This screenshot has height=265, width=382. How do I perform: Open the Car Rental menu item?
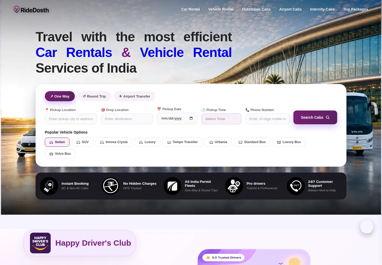pyautogui.click(x=190, y=9)
